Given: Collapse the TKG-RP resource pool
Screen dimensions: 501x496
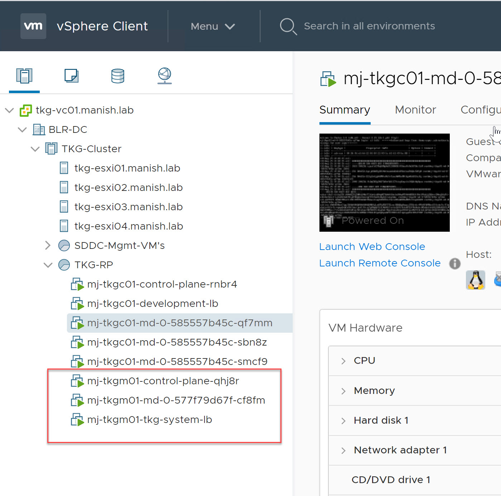Looking at the screenshot, I should (48, 265).
